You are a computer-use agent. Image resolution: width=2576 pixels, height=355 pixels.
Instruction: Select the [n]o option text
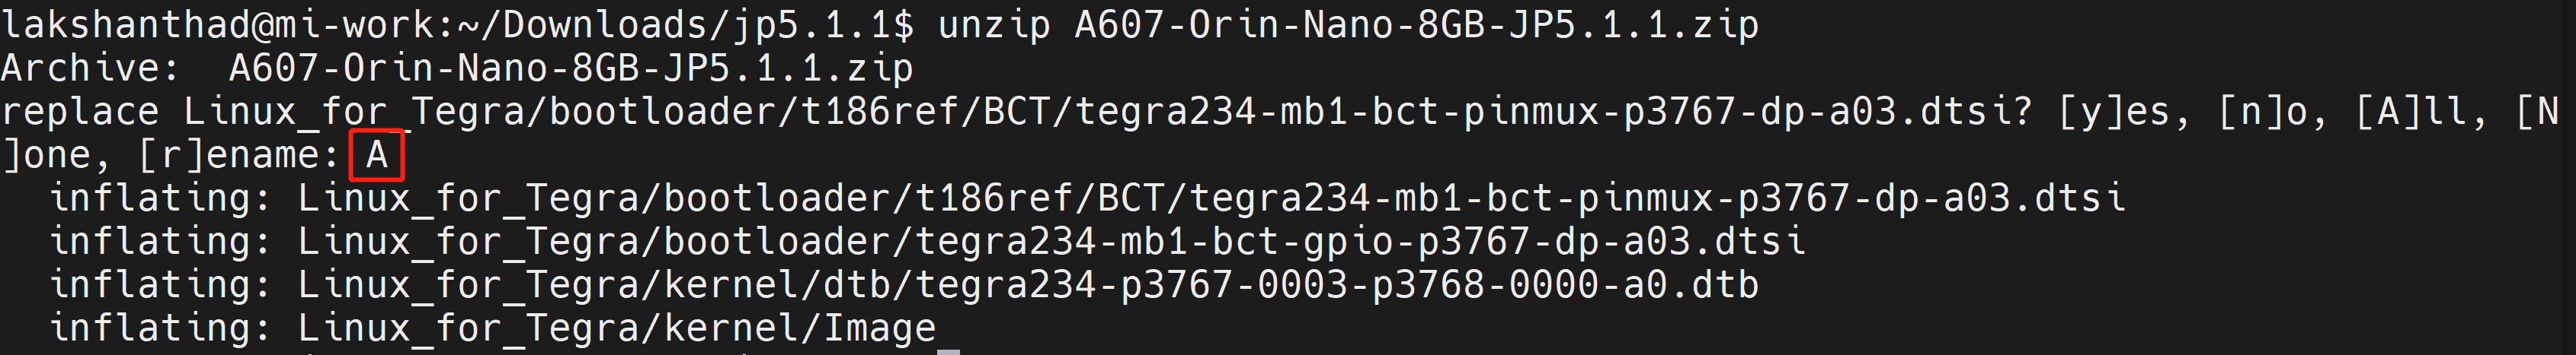point(2273,112)
